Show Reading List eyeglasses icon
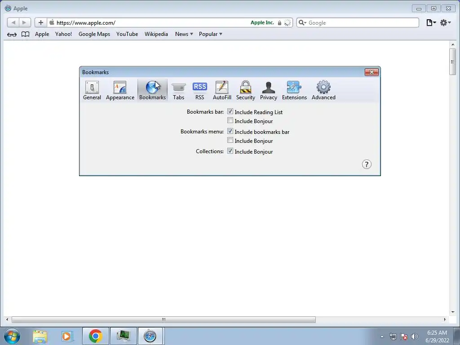This screenshot has height=345, width=460. coord(12,34)
